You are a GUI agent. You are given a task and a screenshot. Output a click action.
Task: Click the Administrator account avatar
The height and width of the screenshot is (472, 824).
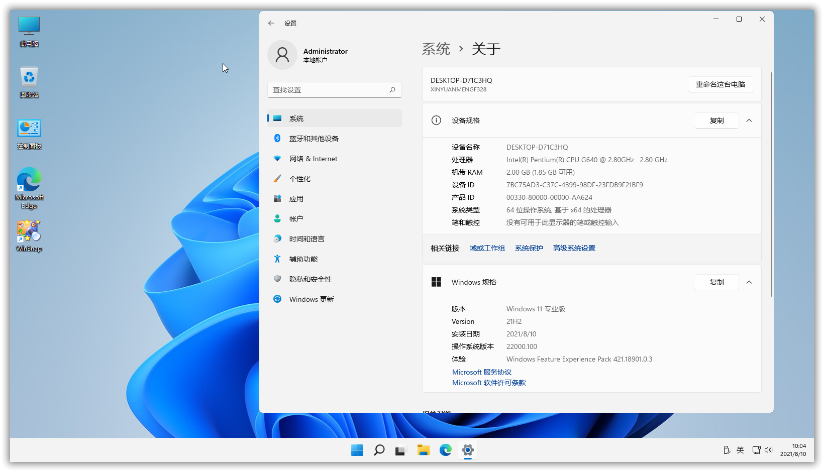point(282,55)
